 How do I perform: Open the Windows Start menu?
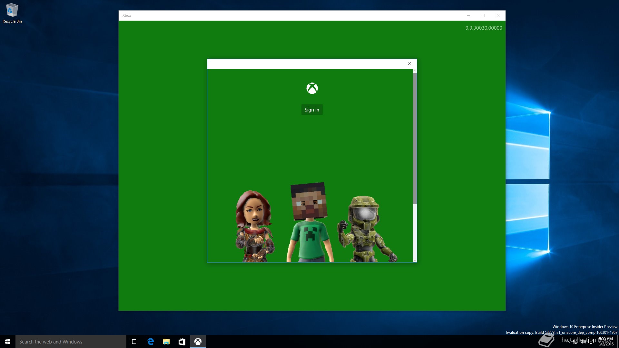(8, 342)
